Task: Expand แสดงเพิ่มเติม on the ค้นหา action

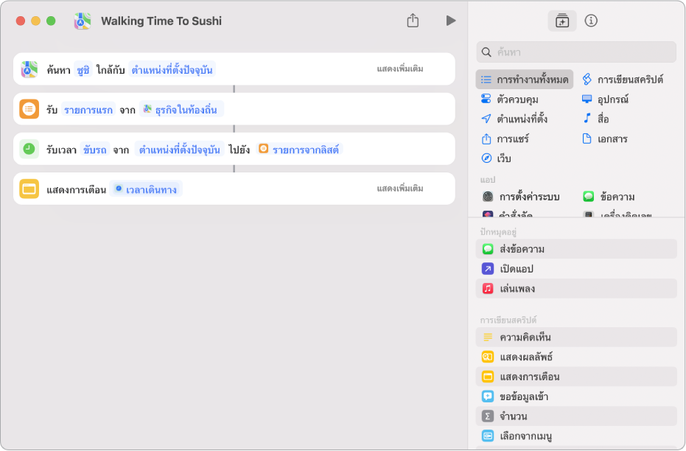Action: tap(400, 69)
